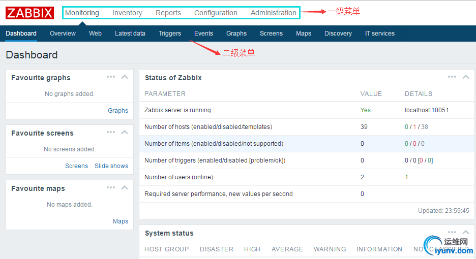Click the HOST GROUP column header
The image size is (476, 259).
(167, 249)
